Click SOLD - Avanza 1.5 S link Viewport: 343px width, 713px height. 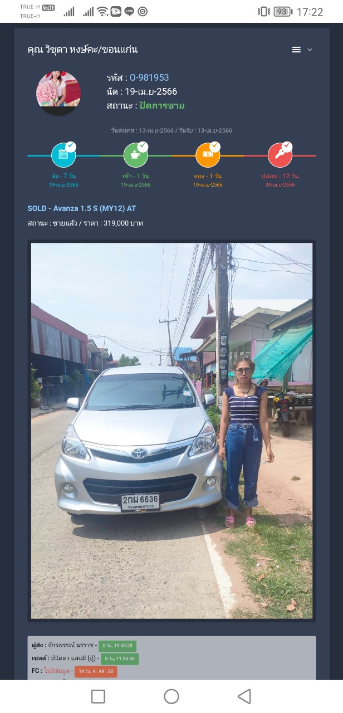coord(82,208)
